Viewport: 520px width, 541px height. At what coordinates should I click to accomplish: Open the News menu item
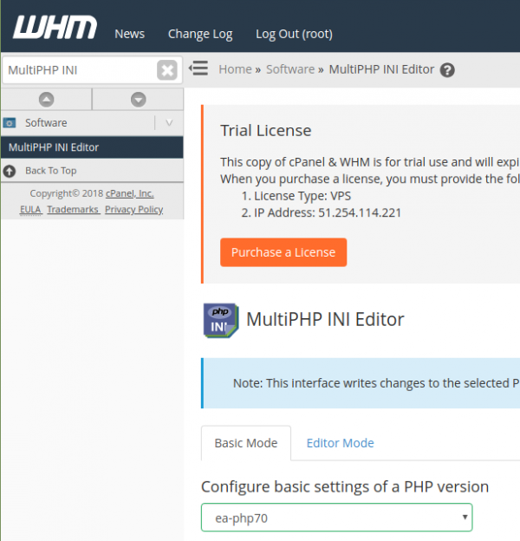[x=130, y=34]
